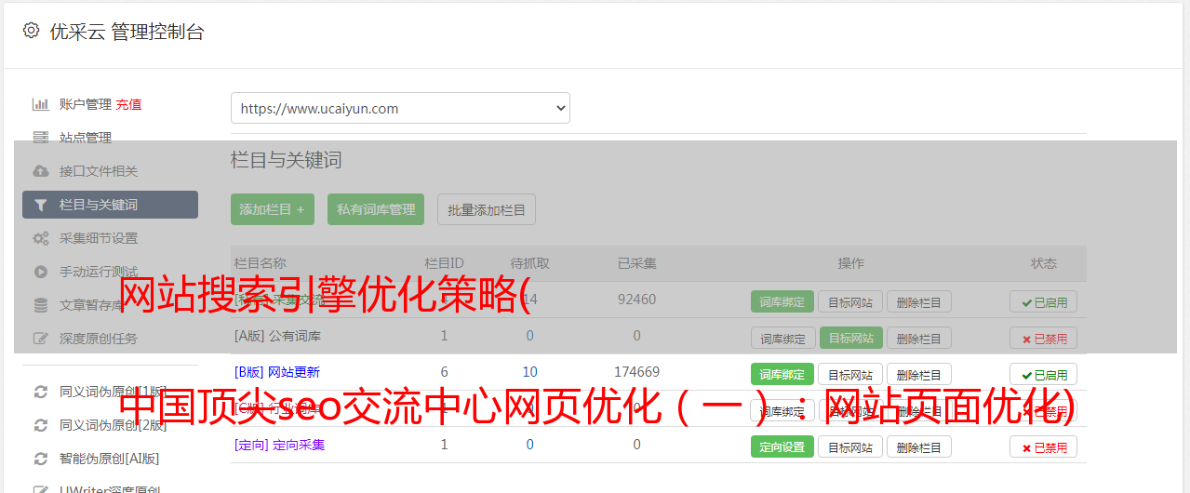The height and width of the screenshot is (493, 1190).
Task: Click the 待抓取 column header
Action: pyautogui.click(x=529, y=263)
